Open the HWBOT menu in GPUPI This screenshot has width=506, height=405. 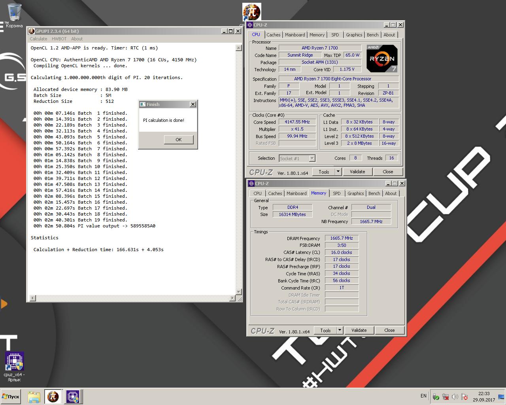pyautogui.click(x=59, y=39)
